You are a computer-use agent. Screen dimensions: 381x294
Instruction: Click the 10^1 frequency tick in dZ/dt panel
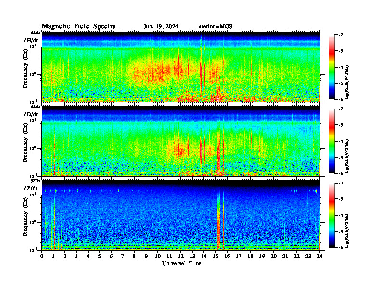33,195
